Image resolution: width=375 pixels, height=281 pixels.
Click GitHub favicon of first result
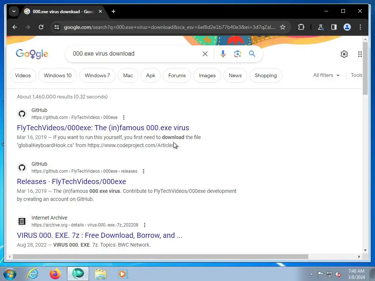22,114
